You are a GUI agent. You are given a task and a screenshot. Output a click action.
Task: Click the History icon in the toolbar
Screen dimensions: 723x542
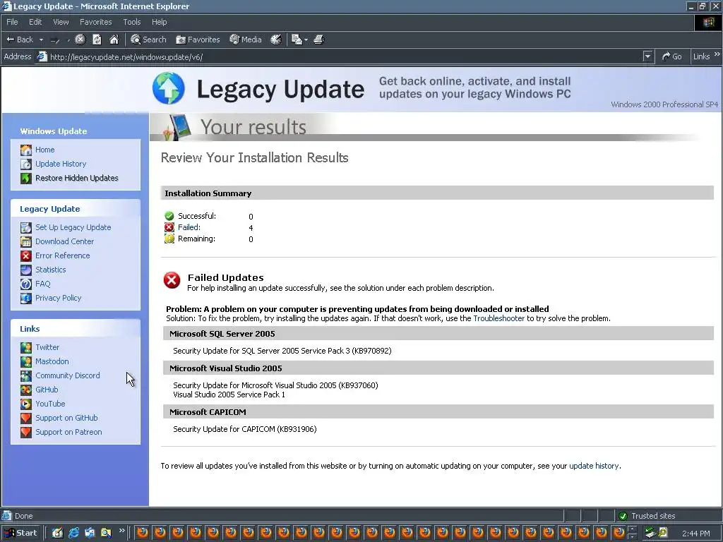point(276,40)
